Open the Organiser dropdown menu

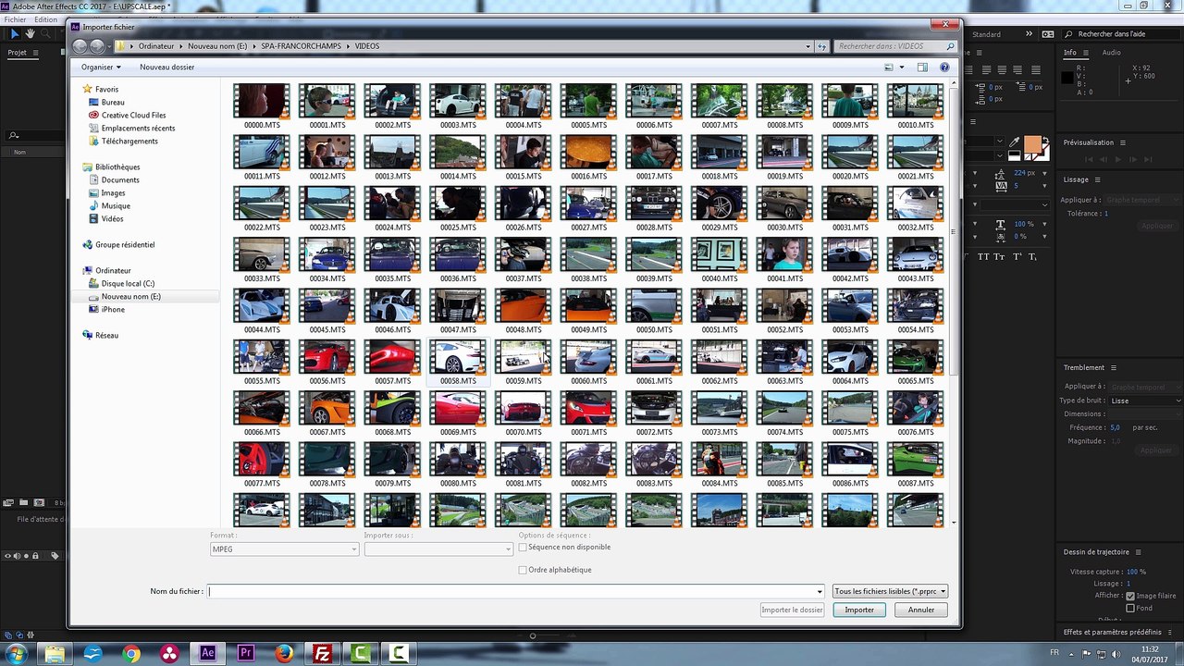pos(101,68)
